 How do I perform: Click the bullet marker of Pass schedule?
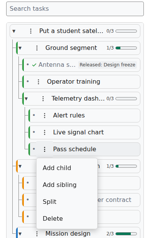coord(34,149)
